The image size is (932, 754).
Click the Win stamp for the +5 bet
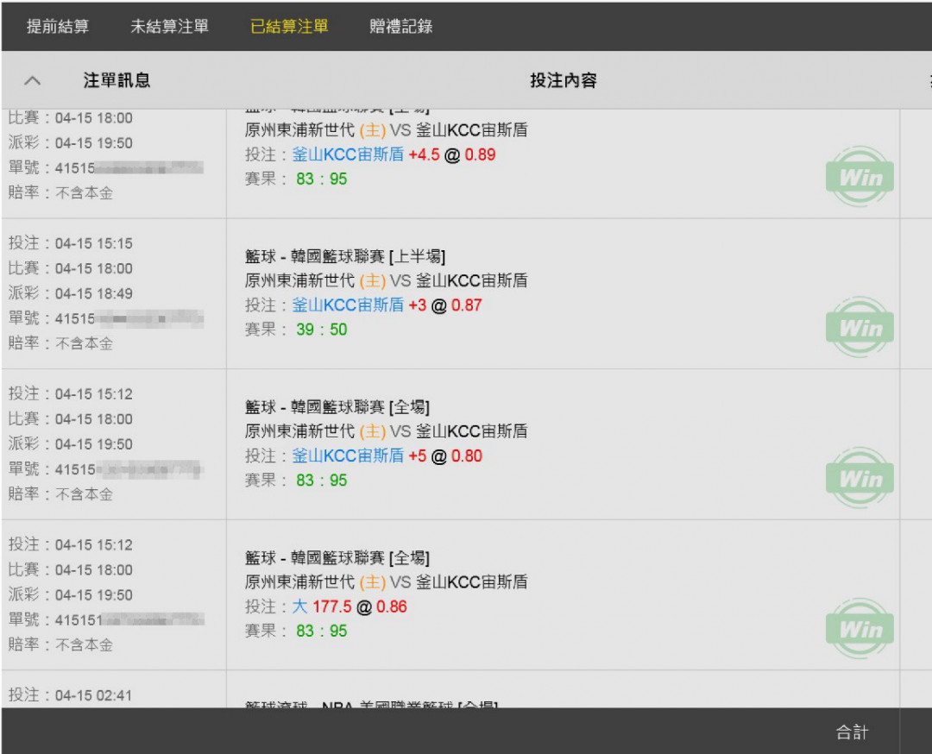[x=860, y=478]
